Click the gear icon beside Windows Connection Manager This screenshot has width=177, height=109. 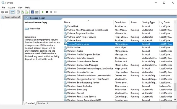click(65, 65)
